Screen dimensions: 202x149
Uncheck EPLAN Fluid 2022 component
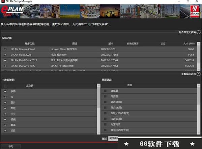point(5,55)
